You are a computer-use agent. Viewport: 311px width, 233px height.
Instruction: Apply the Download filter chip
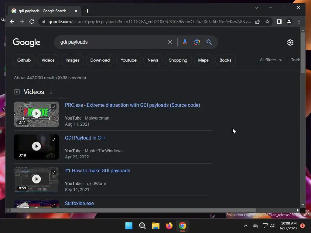click(100, 60)
